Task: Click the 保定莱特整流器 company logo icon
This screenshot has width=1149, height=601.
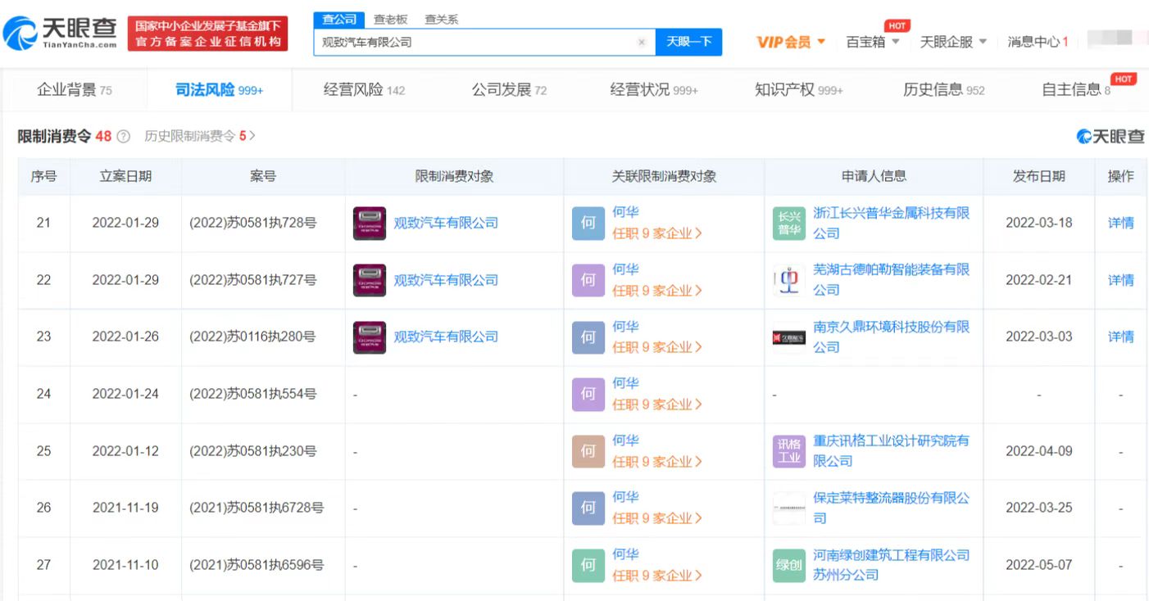Action: tap(789, 508)
